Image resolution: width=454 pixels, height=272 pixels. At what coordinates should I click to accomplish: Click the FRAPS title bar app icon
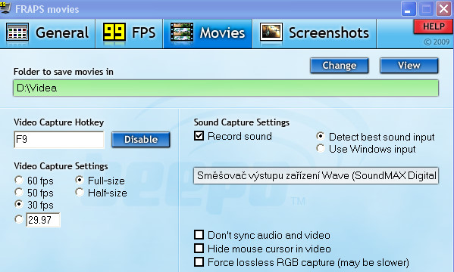(x=5, y=8)
